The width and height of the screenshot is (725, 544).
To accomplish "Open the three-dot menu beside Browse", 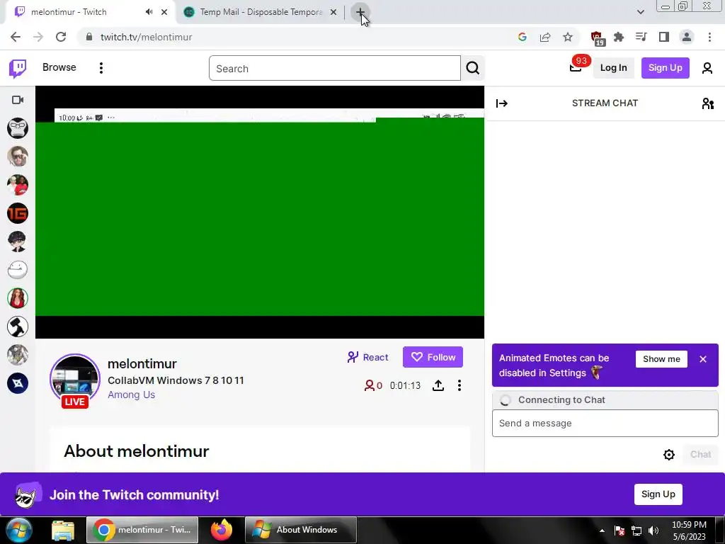I will tap(101, 68).
